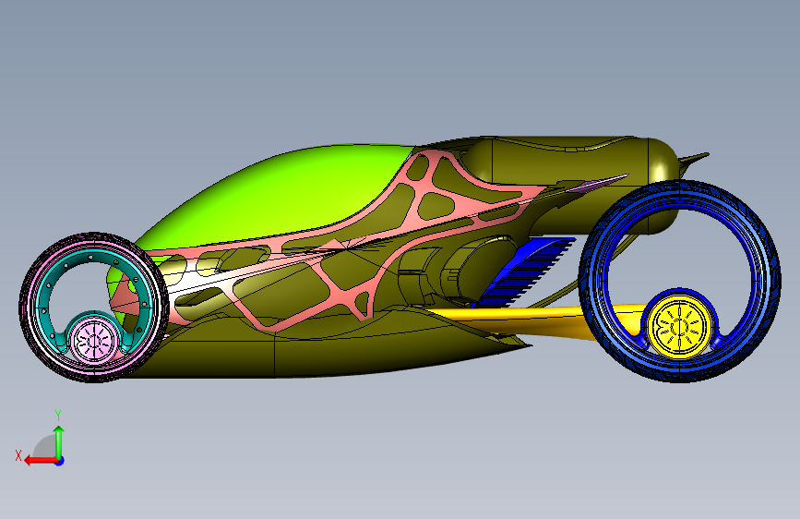The width and height of the screenshot is (800, 519).
Task: Click the blue Z axis dot
Action: tap(60, 461)
